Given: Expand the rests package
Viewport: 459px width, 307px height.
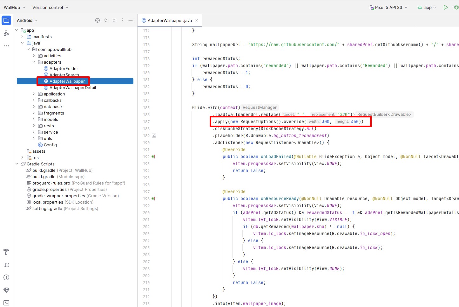Looking at the screenshot, I should (x=34, y=126).
